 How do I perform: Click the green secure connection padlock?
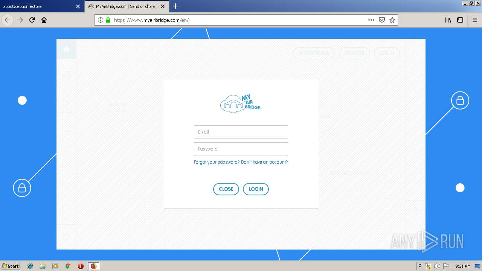(x=108, y=20)
